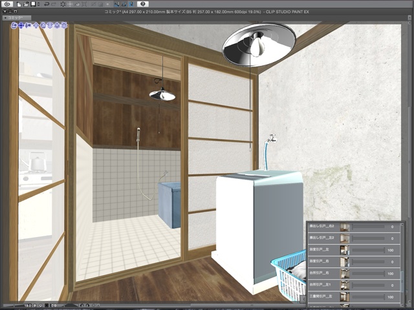Image resolution: width=414 pixels, height=310 pixels.
Task: Click thumbnail of 台所引戸_右 part
Action: (x=345, y=274)
